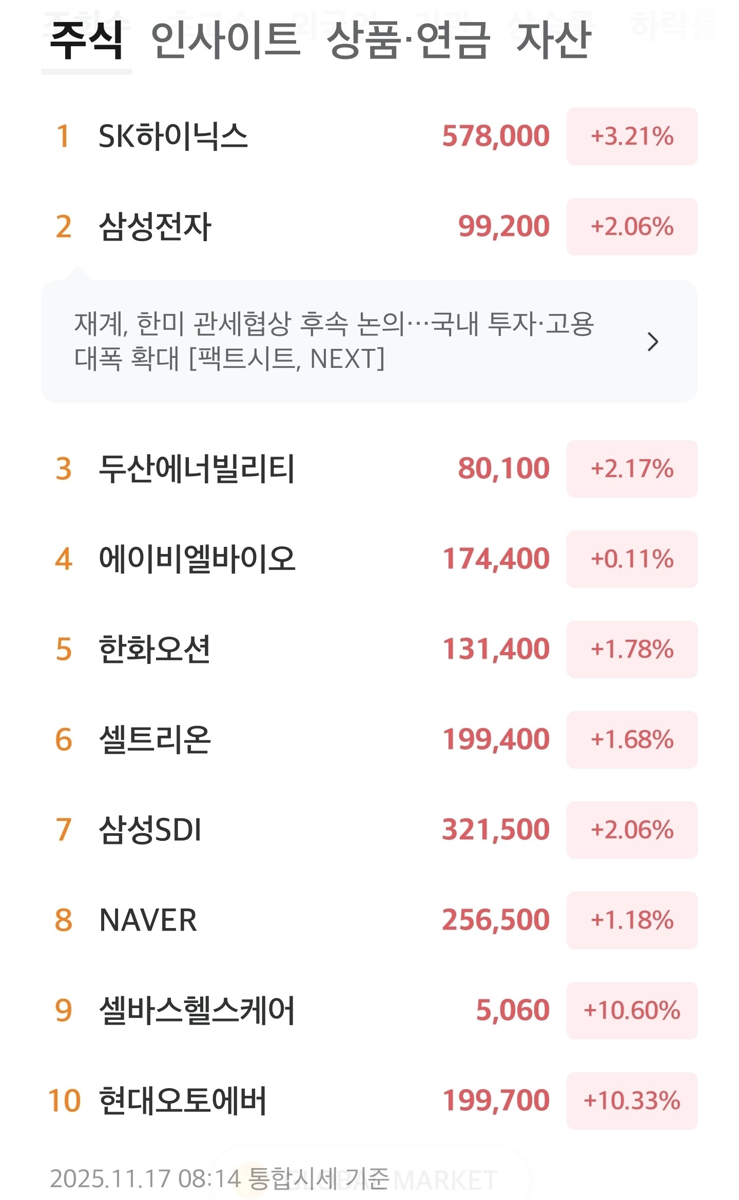This screenshot has height=1200, width=739.
Task: Open NAVER stock page
Action: (x=148, y=920)
